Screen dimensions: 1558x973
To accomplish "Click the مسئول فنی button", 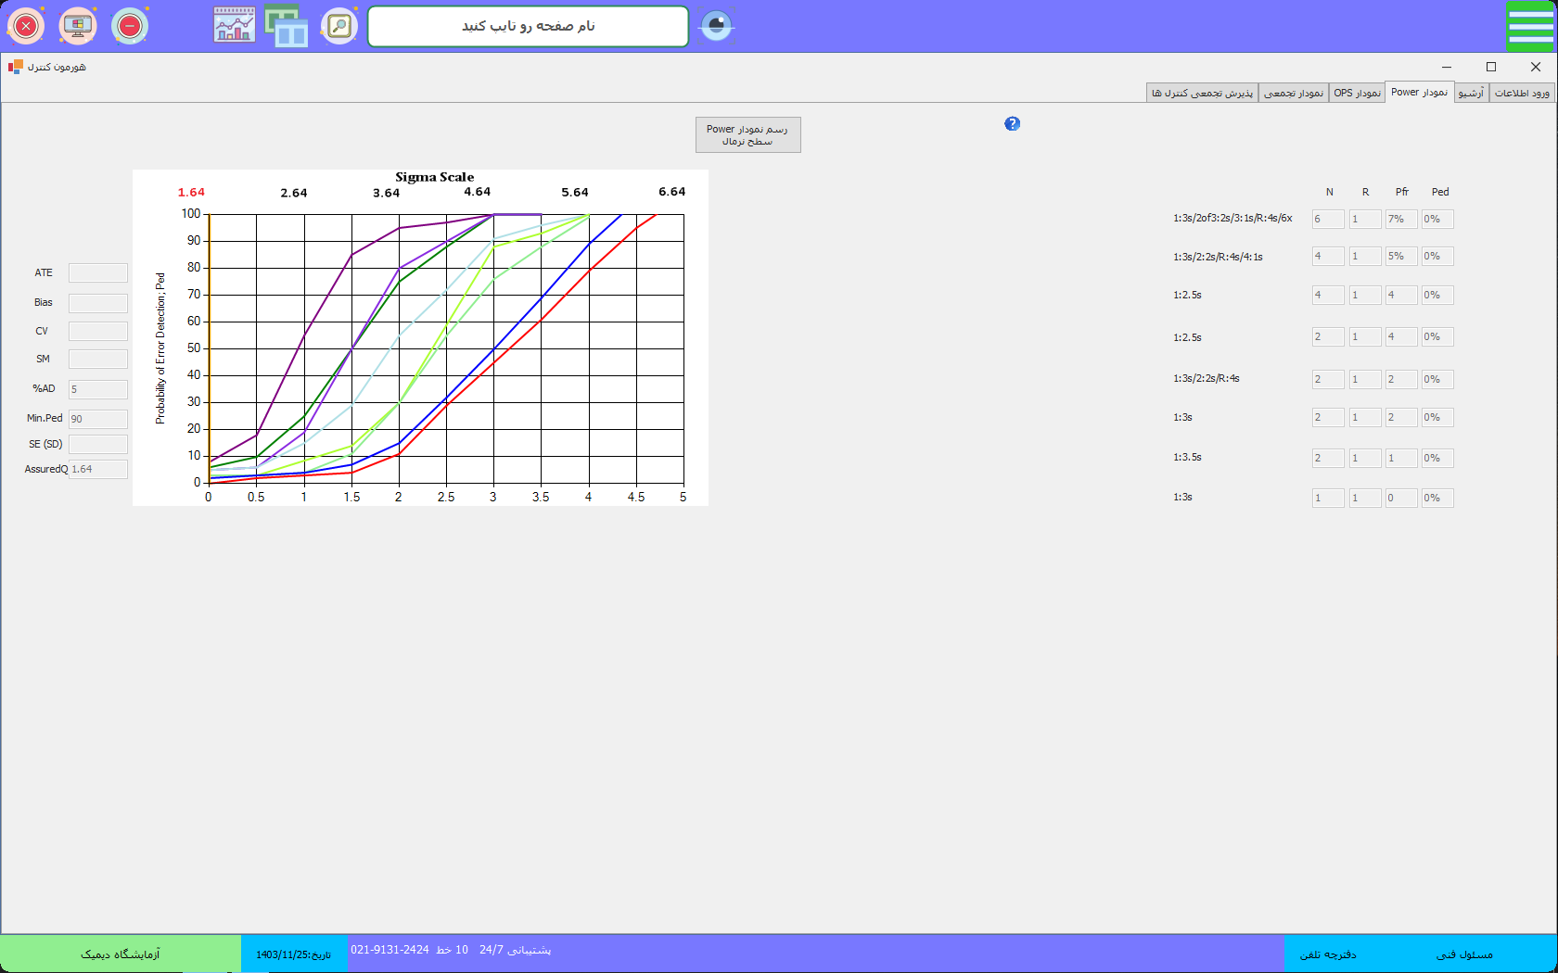I will (1464, 954).
